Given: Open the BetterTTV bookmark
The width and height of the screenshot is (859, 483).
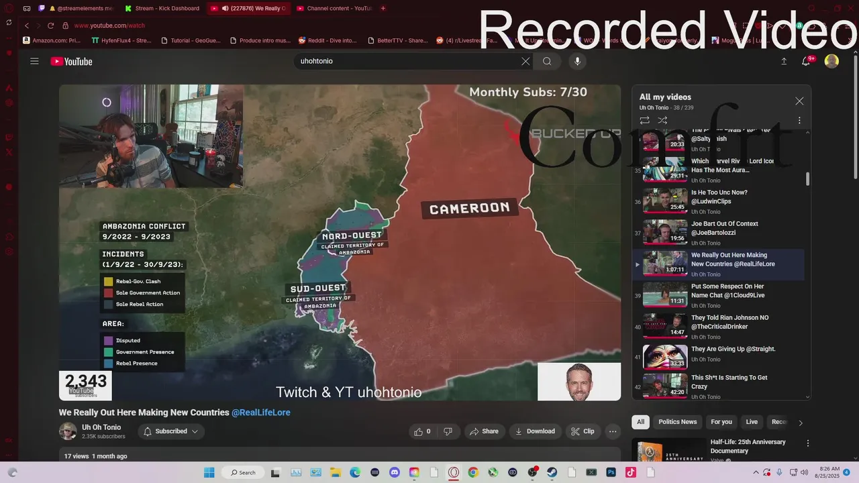Looking at the screenshot, I should click(x=398, y=40).
